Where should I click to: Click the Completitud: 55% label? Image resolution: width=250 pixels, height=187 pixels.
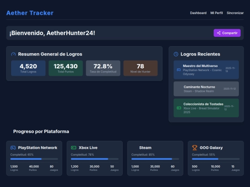click(203, 155)
